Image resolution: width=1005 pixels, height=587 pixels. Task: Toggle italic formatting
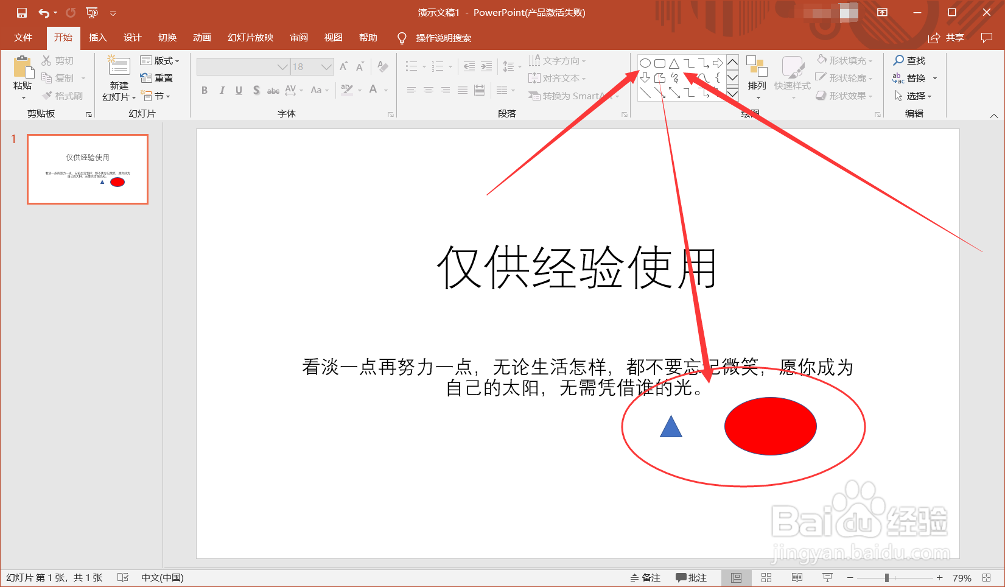[222, 90]
